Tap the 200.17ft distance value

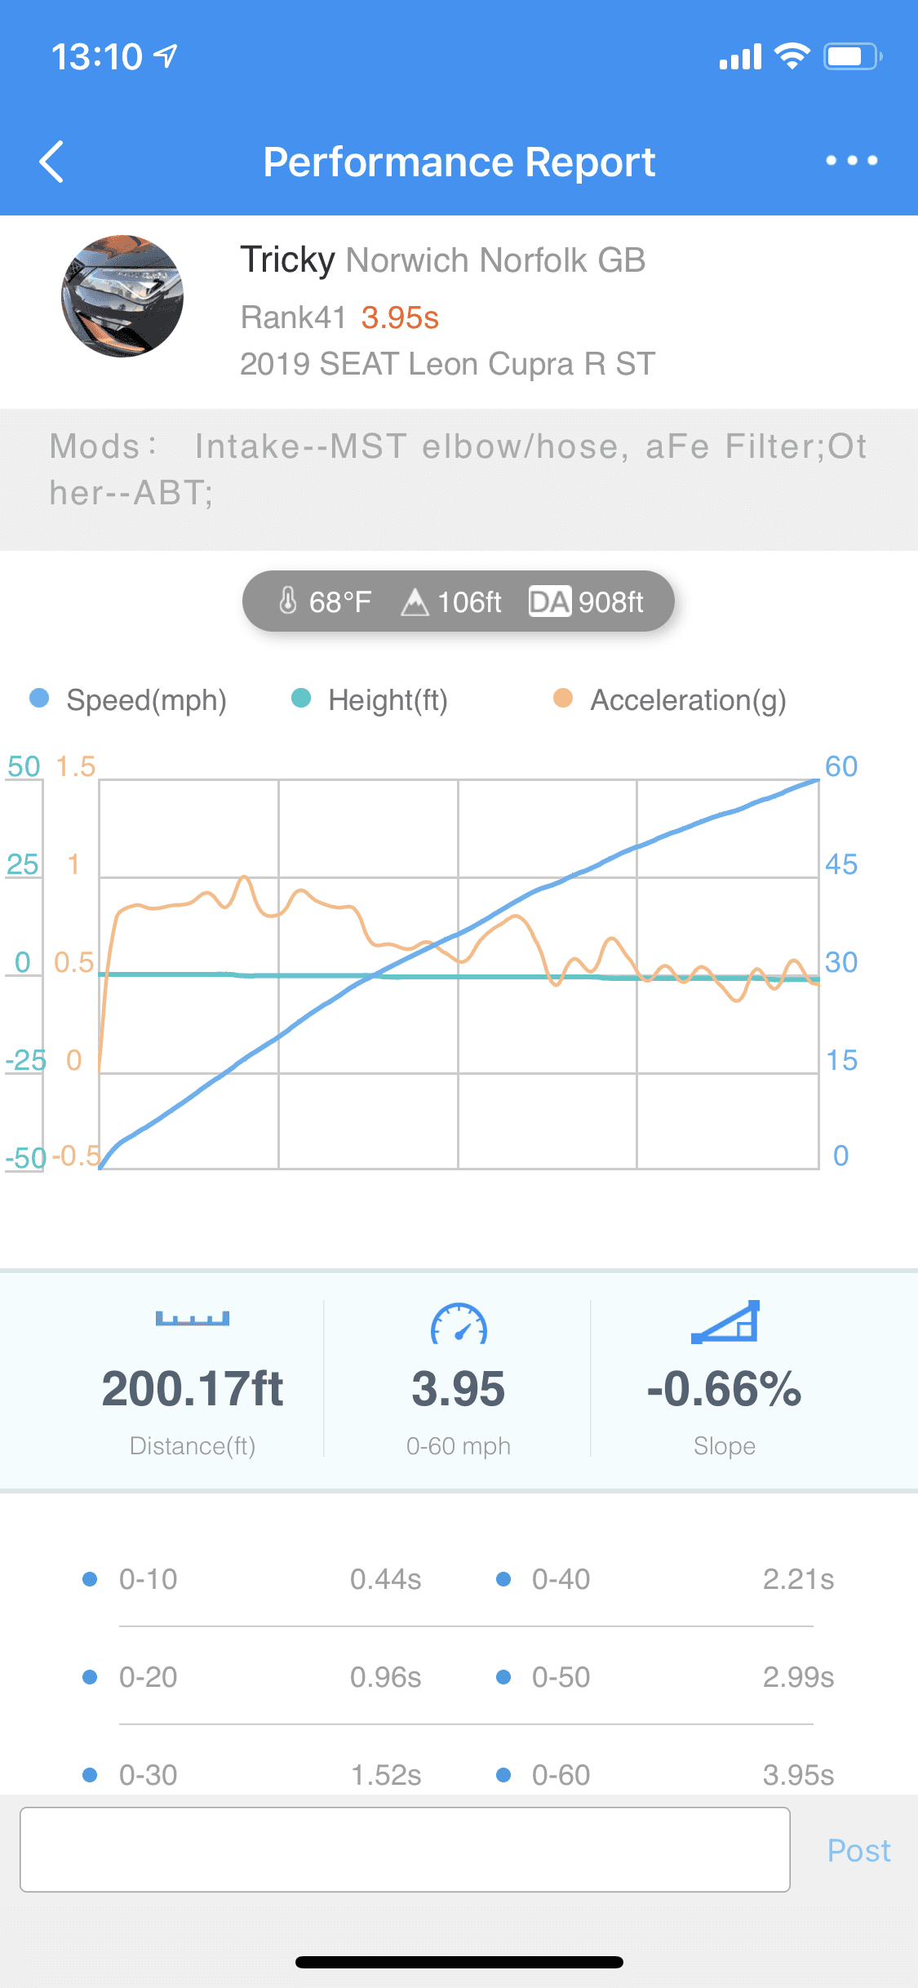(193, 1389)
